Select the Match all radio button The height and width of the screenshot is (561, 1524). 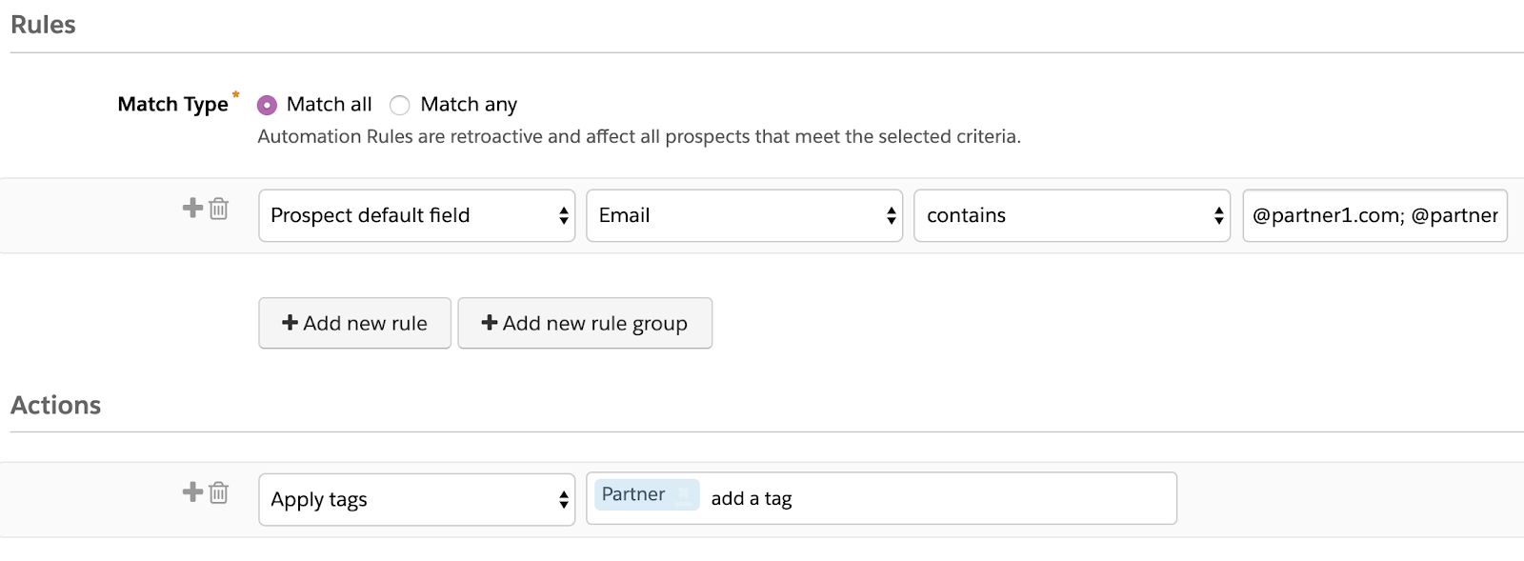tap(268, 105)
